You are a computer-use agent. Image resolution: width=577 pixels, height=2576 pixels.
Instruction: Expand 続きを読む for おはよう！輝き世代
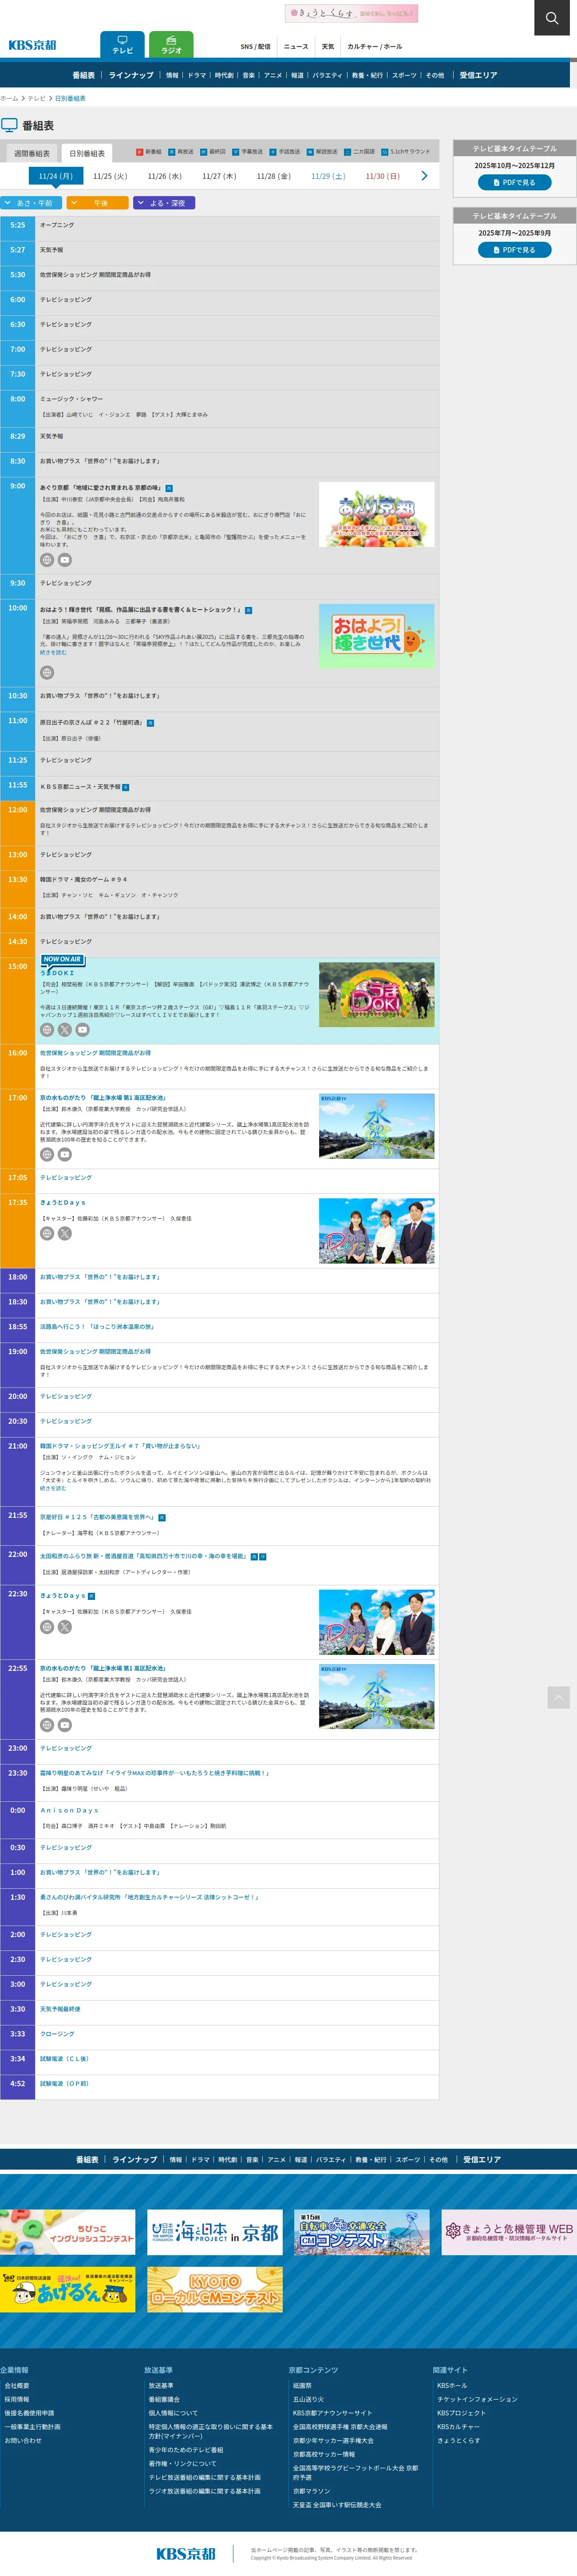(x=53, y=653)
